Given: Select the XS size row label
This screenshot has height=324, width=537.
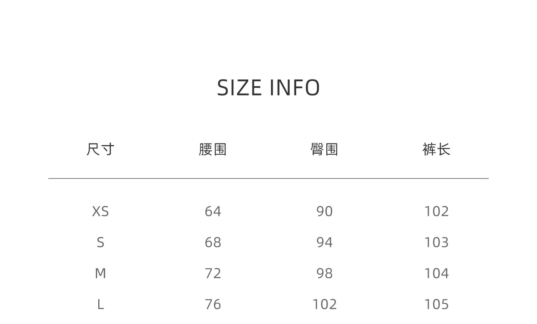Looking at the screenshot, I should point(100,211).
